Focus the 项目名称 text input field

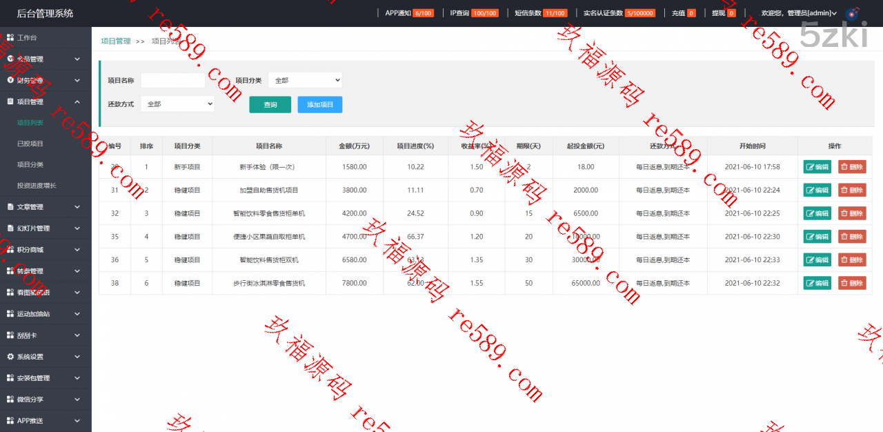[x=173, y=81]
